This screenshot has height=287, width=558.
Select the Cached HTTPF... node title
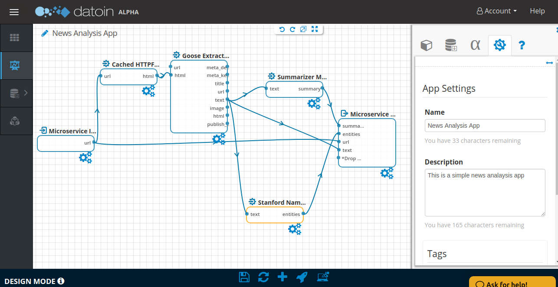pos(135,64)
